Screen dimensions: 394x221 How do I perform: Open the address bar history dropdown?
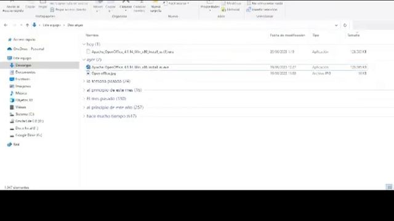pyautogui.click(x=336, y=25)
